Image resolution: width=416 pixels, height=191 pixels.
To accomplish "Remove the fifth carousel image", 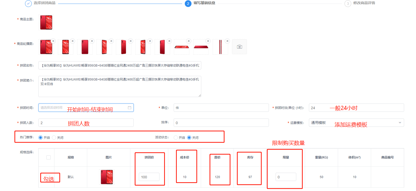I will [131, 41].
